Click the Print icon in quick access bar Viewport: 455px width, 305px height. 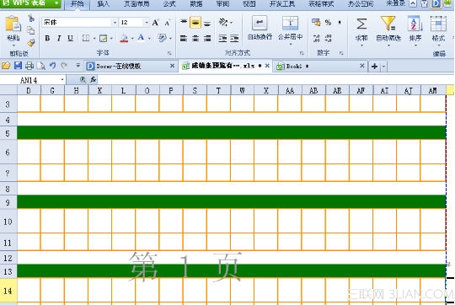pyautogui.click(x=29, y=66)
